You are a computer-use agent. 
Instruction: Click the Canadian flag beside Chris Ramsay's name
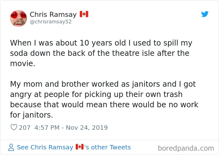[x=84, y=14]
